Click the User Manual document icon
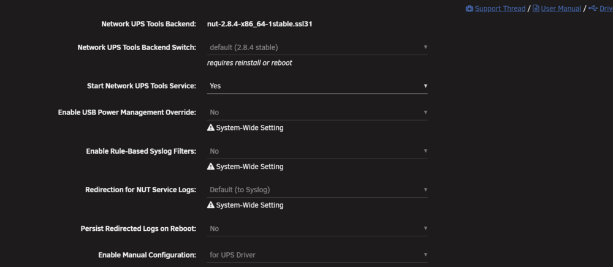This screenshot has height=267, width=613. (536, 8)
